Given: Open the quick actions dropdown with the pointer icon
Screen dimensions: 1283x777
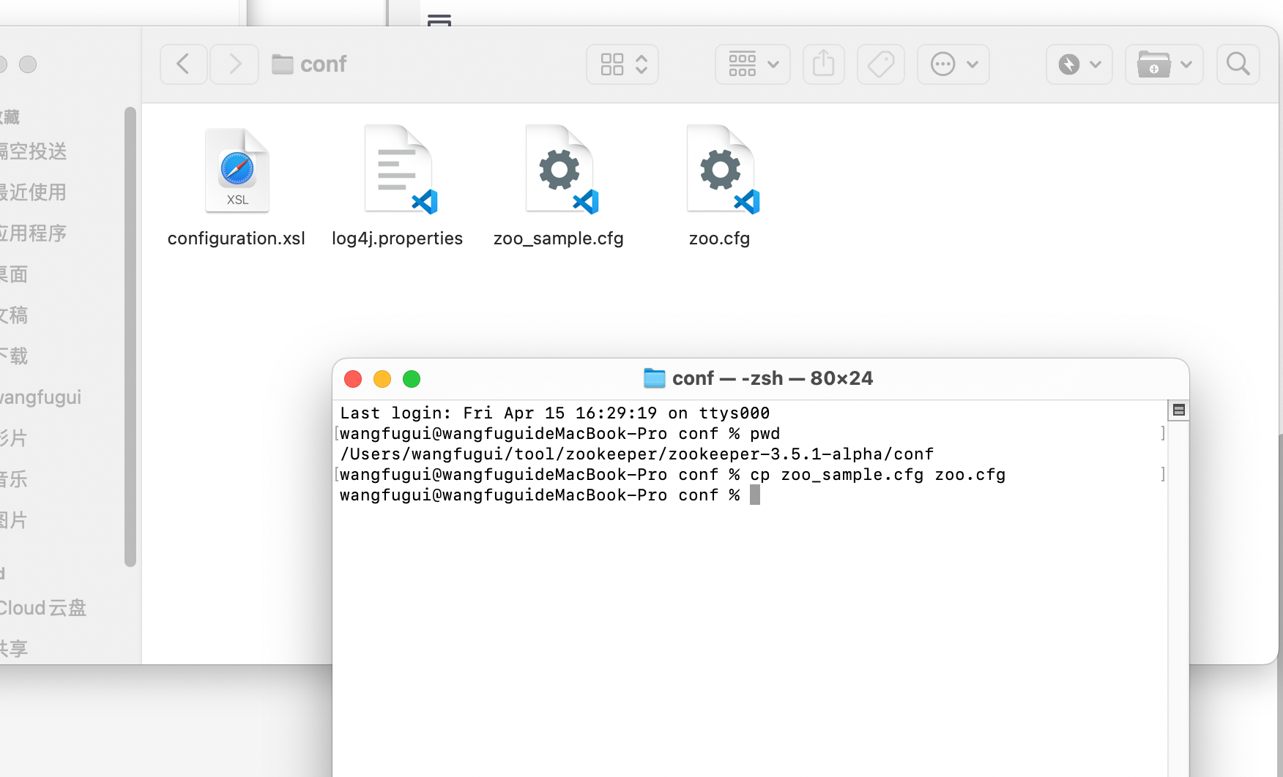Looking at the screenshot, I should 1079,64.
